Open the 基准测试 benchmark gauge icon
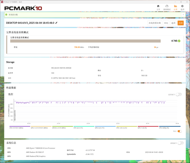 pos(167,6)
